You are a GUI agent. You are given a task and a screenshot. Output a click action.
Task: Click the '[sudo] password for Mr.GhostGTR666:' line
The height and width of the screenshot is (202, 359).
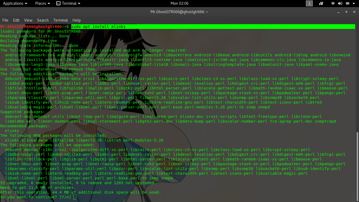(42, 31)
